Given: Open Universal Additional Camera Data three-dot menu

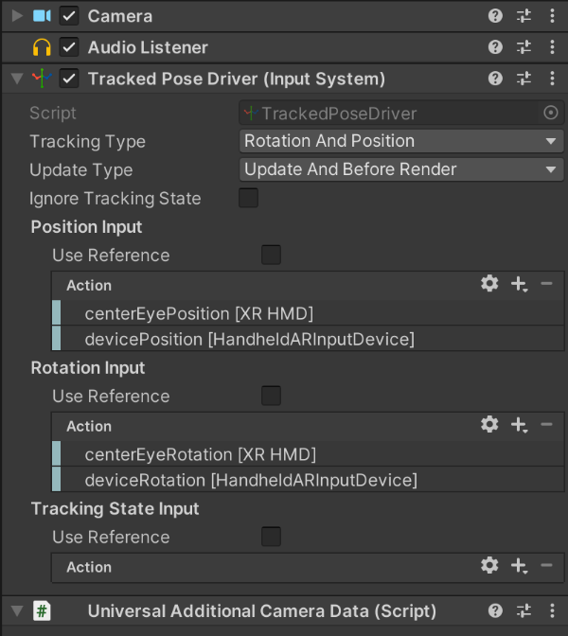Looking at the screenshot, I should (x=552, y=610).
